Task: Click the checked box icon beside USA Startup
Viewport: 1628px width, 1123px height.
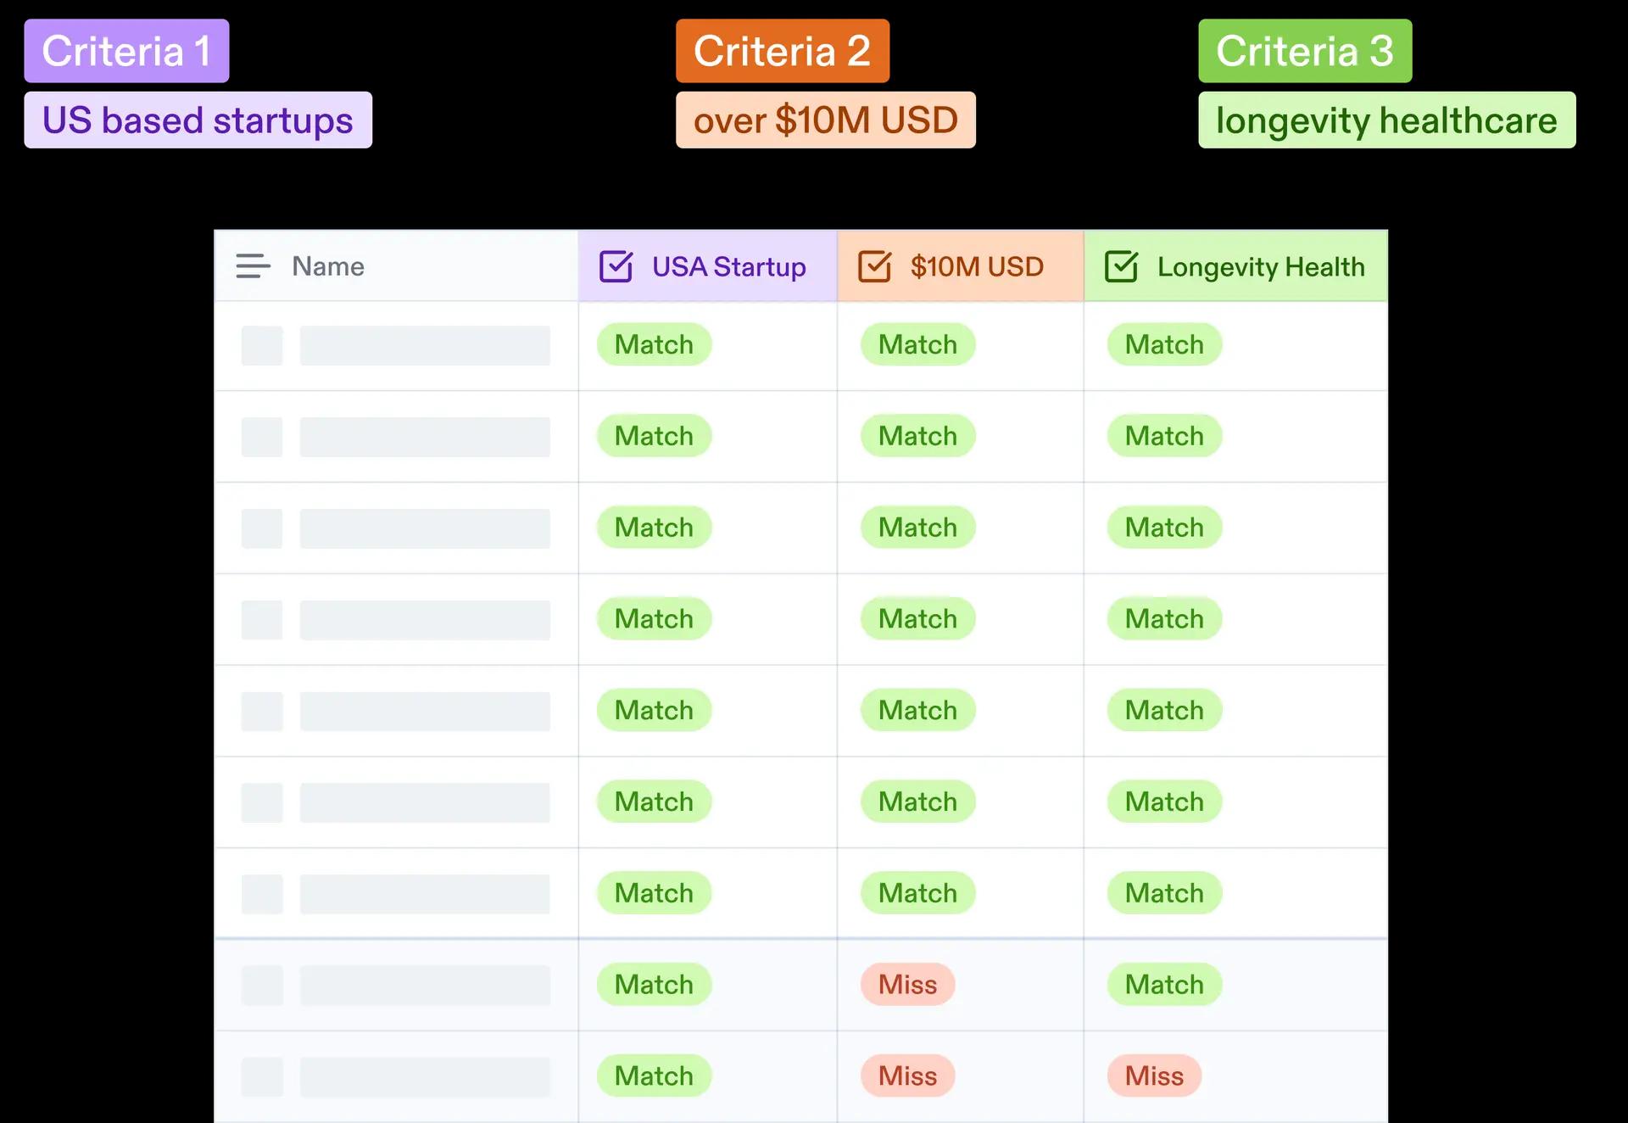Action: point(616,266)
